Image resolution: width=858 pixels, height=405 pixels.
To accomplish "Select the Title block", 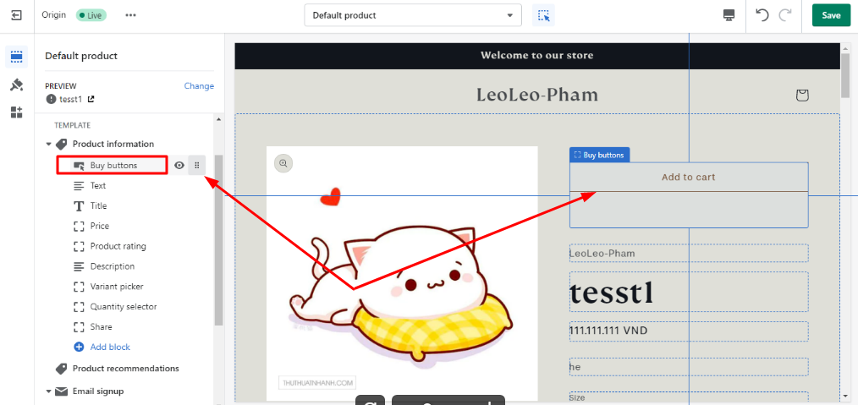I will coord(98,206).
